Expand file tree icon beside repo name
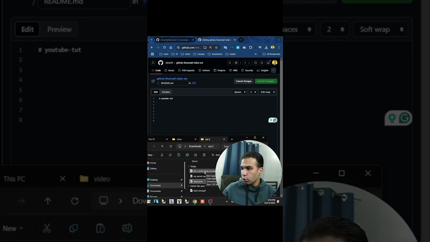The image size is (430, 242). (x=153, y=81)
